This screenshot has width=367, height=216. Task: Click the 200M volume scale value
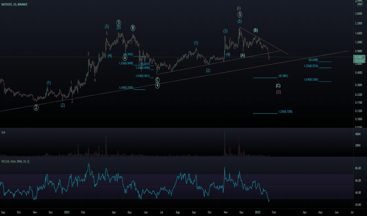(358, 145)
